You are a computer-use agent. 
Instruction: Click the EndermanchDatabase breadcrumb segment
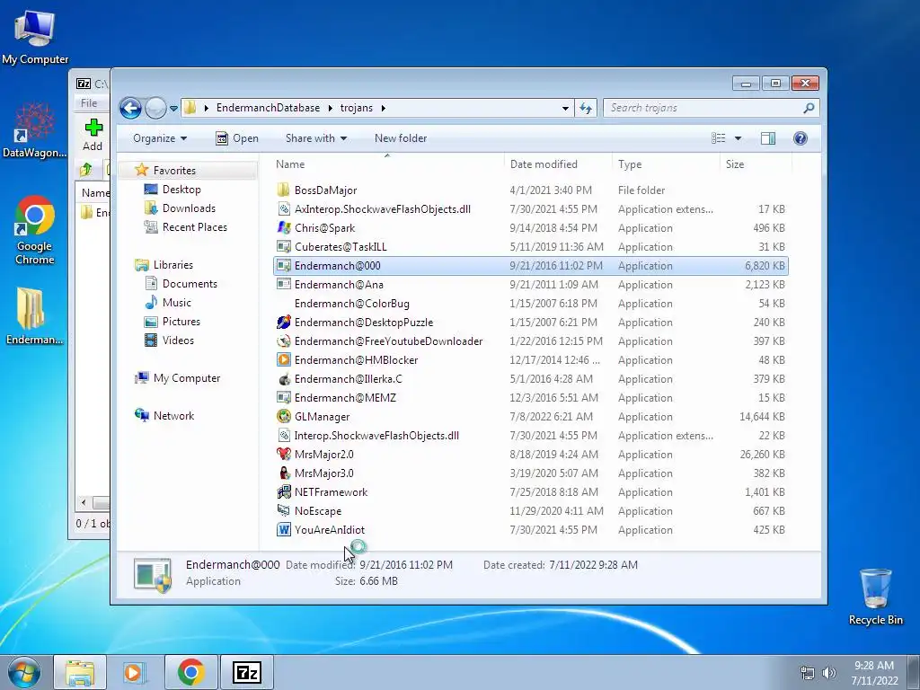click(x=268, y=108)
